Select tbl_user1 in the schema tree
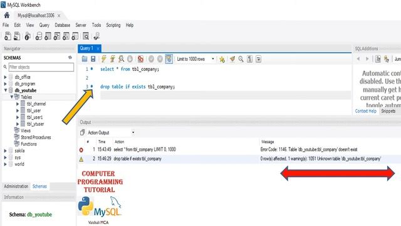The height and width of the screenshot is (226, 401). pos(35,117)
